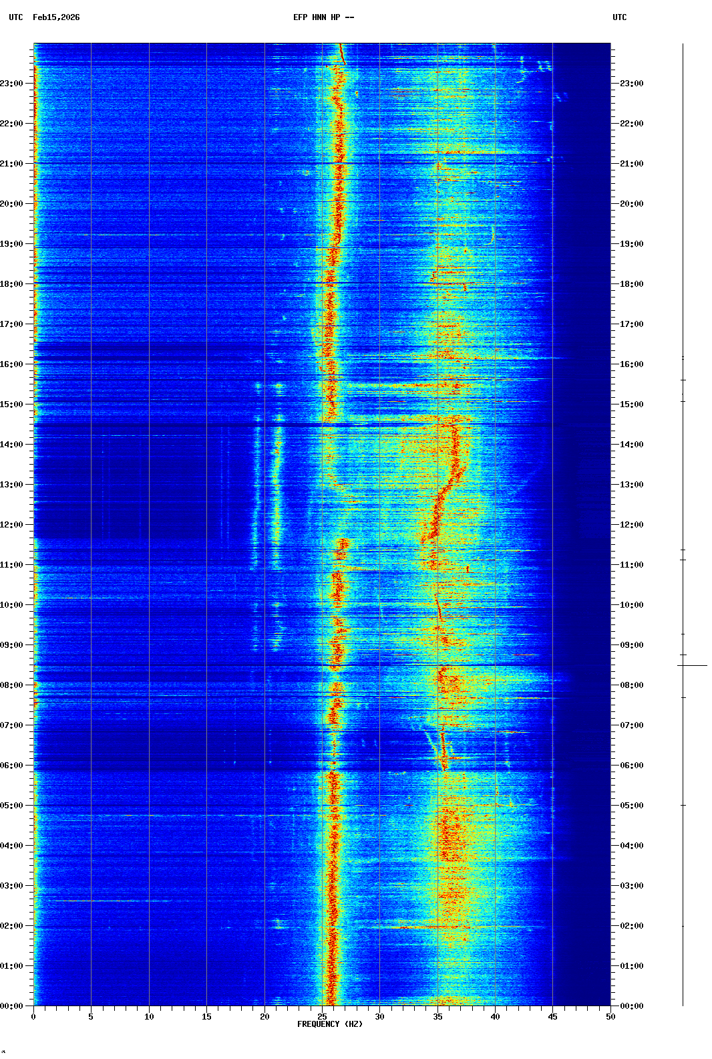Viewport: 712px width, 1059px height.
Task: Select the 04:00 label on the left axis
Action: [x=12, y=846]
